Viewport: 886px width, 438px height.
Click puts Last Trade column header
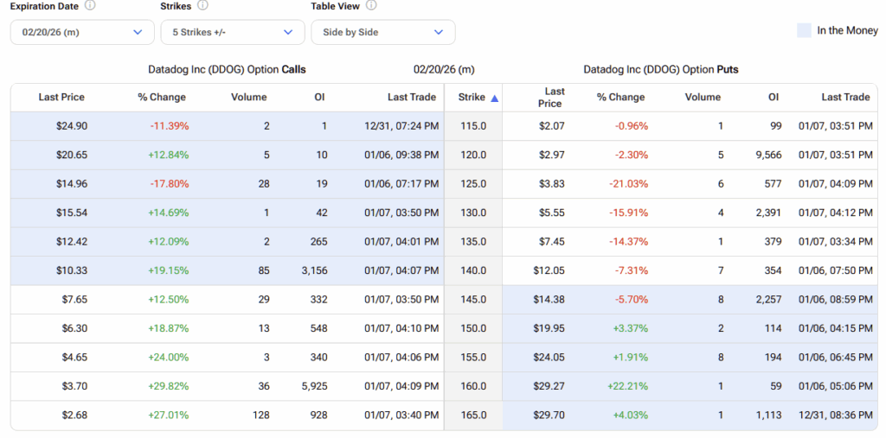844,98
